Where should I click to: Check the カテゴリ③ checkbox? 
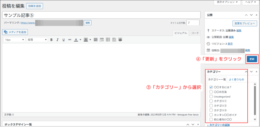tap(211, 110)
